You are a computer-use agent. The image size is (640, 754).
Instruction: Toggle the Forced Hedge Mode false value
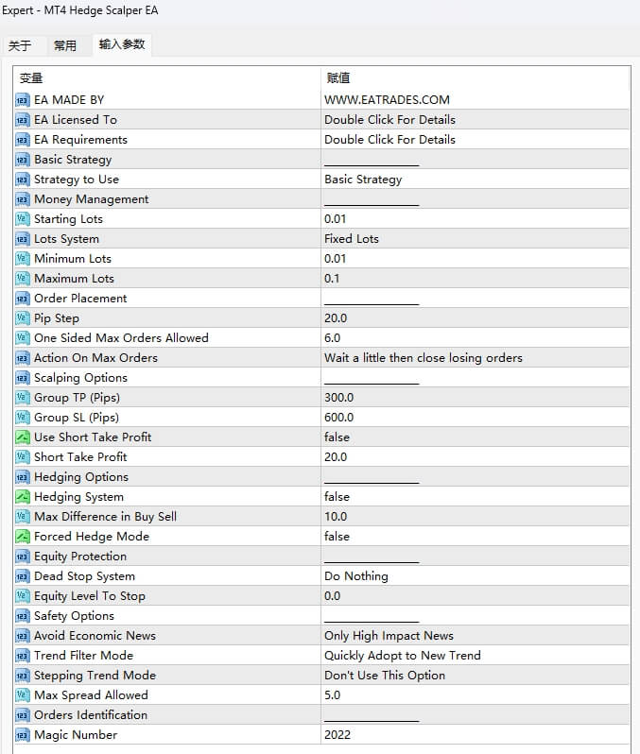point(337,536)
